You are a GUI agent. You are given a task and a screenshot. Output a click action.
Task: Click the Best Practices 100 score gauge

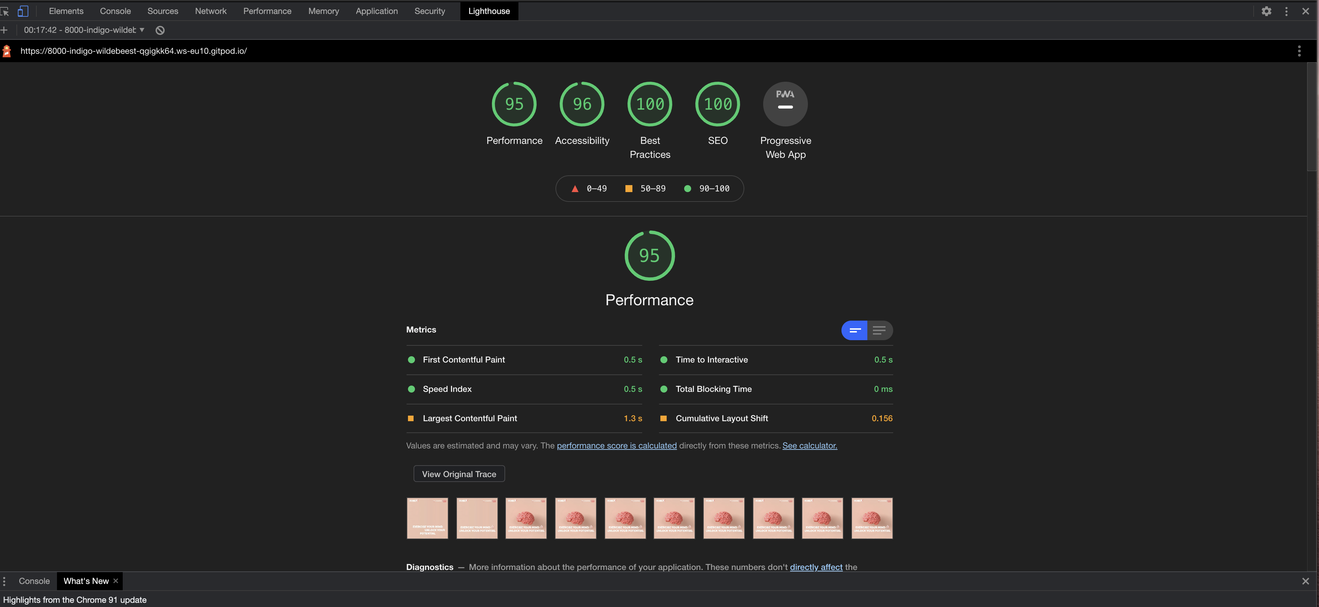click(650, 104)
